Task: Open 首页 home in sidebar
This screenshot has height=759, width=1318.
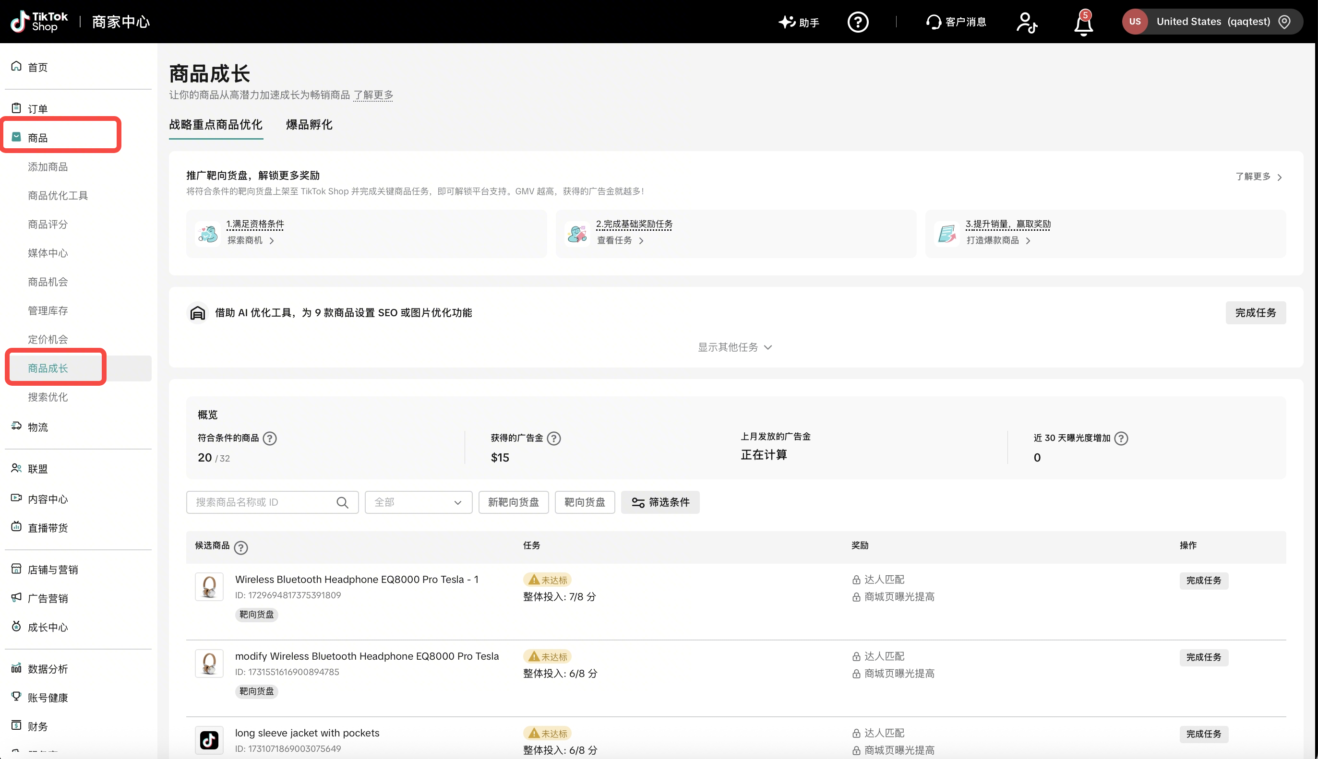Action: (x=37, y=67)
